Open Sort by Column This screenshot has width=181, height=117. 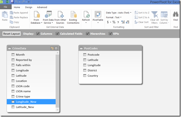(164, 17)
